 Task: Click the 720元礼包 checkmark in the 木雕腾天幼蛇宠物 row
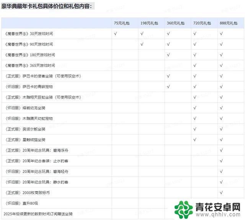point(195,118)
